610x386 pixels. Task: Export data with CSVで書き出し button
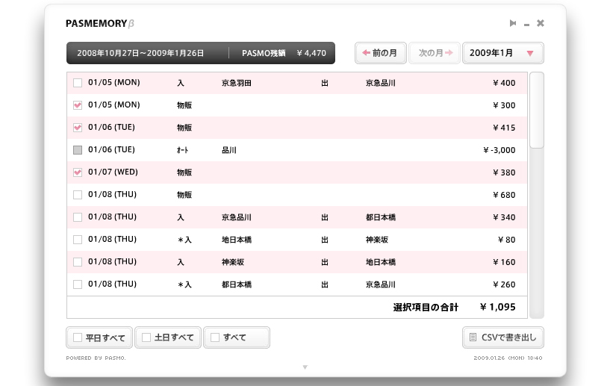[x=503, y=337]
